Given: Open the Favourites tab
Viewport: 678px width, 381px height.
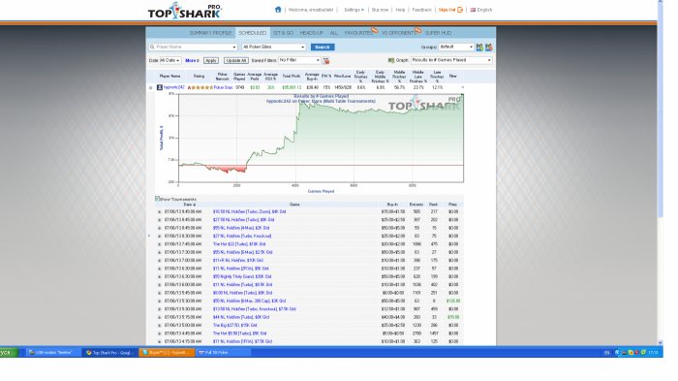Looking at the screenshot, I should (358, 33).
